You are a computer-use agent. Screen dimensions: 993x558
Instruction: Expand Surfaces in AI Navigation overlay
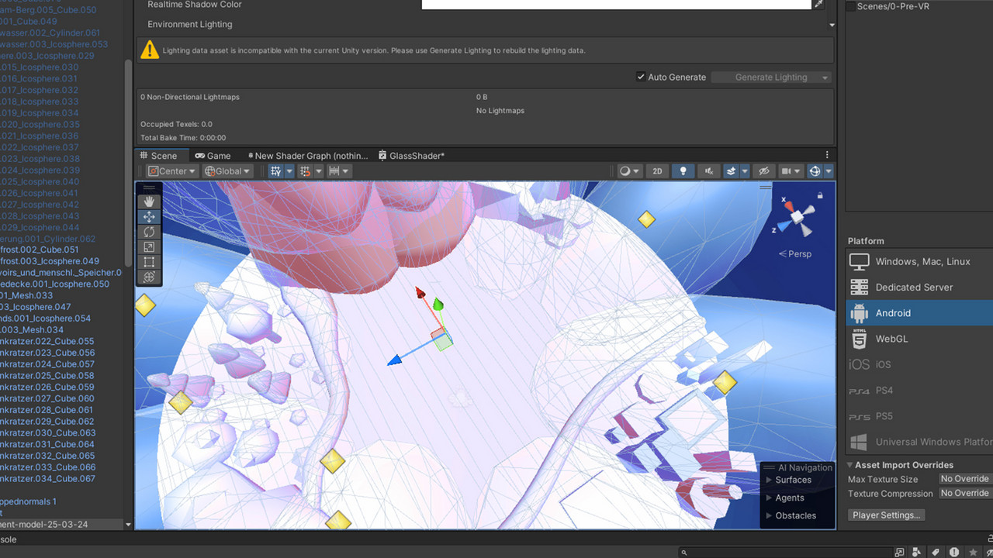point(770,480)
